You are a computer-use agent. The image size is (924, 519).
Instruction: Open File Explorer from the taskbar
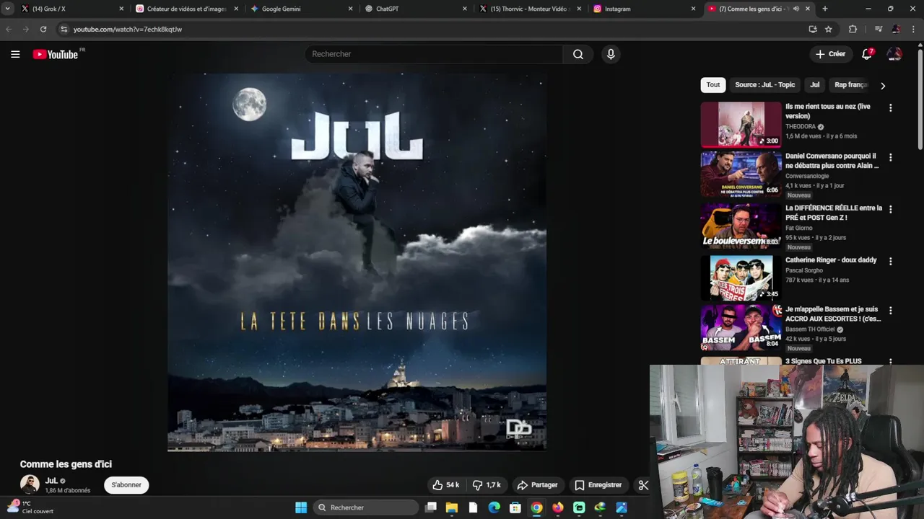[x=452, y=507]
